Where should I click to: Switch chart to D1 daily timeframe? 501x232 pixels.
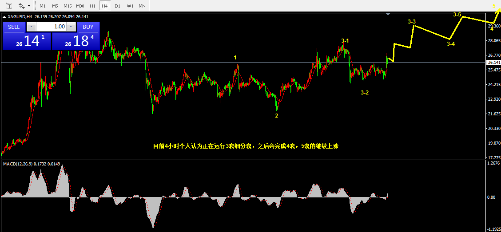[117, 6]
